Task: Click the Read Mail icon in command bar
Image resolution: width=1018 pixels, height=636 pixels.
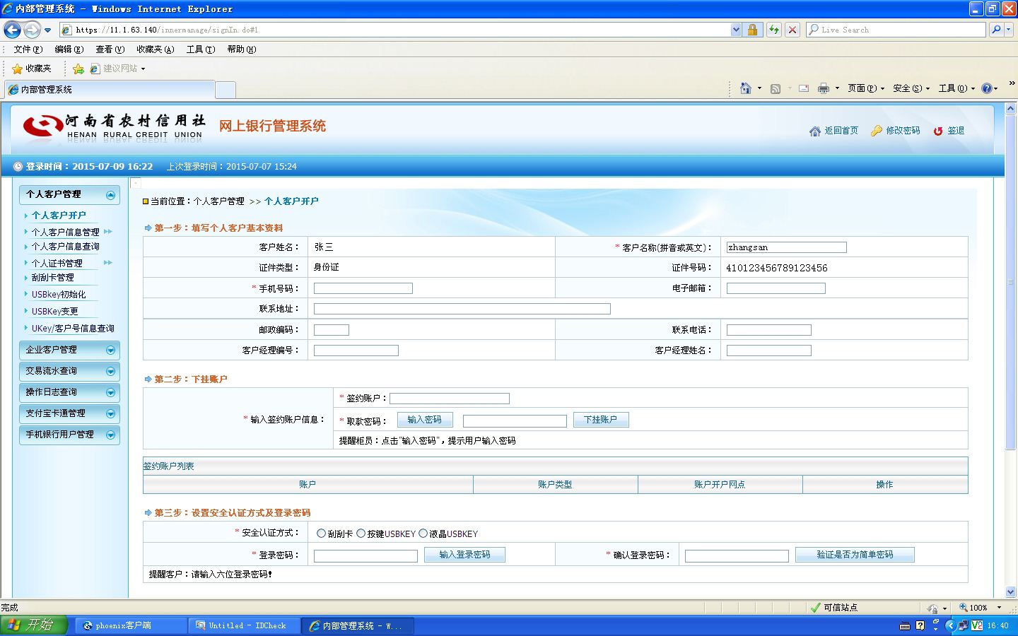Action: [x=804, y=88]
